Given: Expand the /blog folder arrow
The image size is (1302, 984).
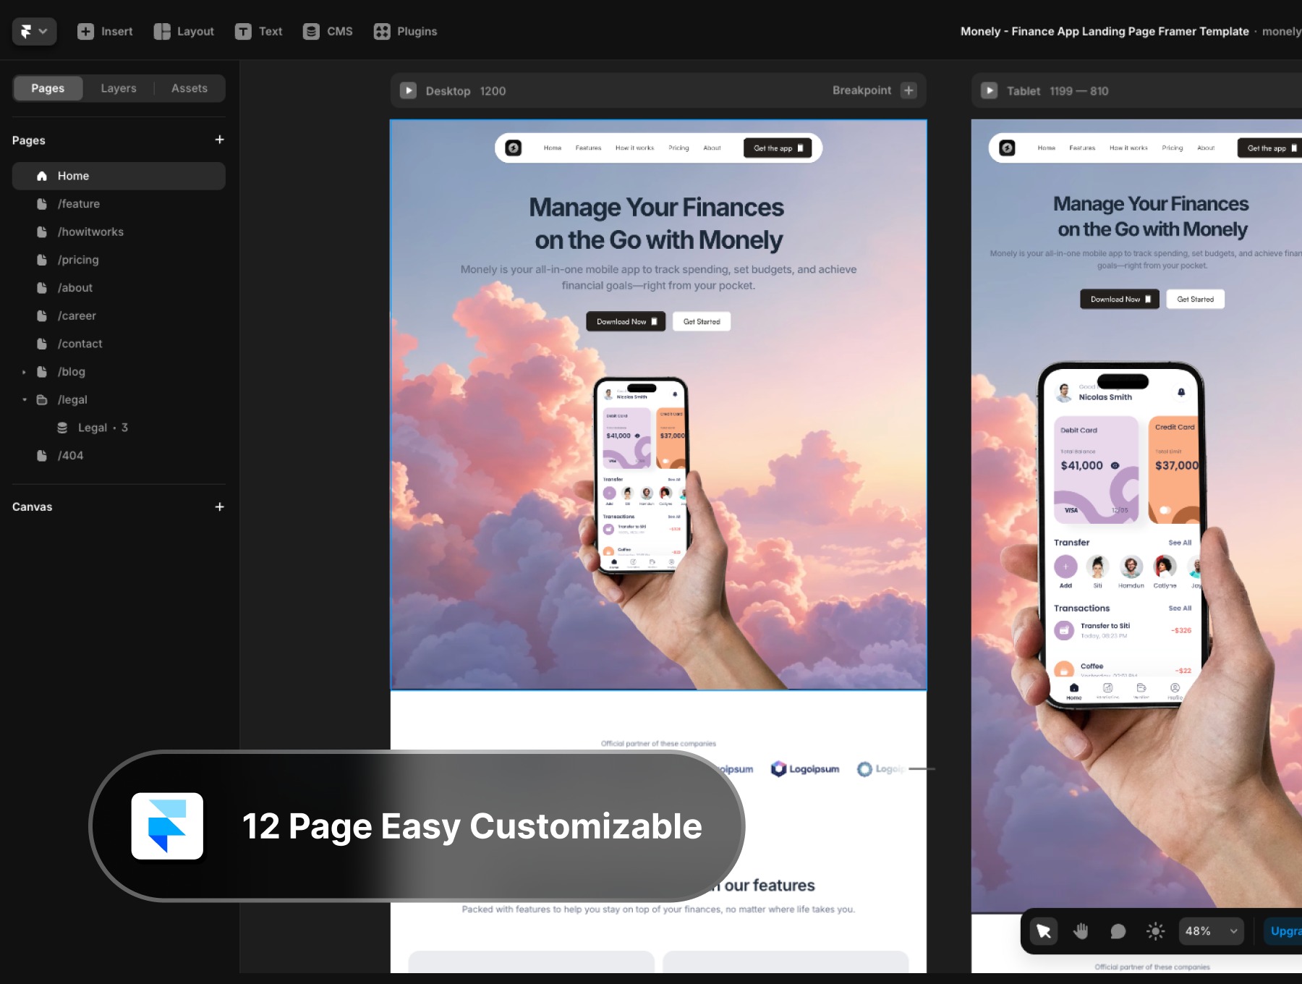Looking at the screenshot, I should [24, 372].
